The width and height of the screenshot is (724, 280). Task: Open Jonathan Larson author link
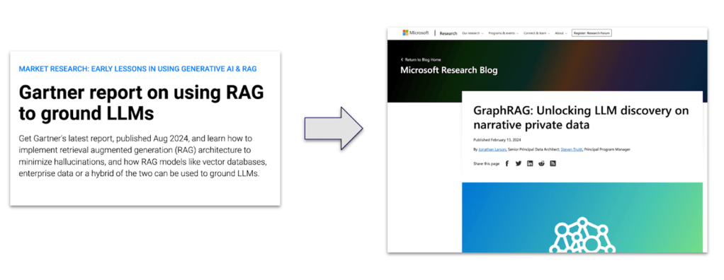click(x=492, y=149)
